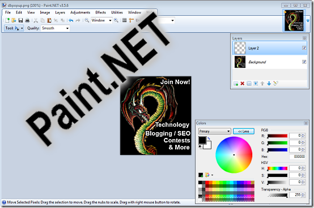
Task: Click the << Less button
Action: click(244, 131)
